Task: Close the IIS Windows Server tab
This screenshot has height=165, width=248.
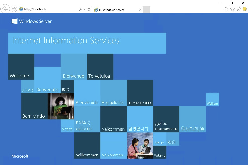Action: click(x=140, y=10)
